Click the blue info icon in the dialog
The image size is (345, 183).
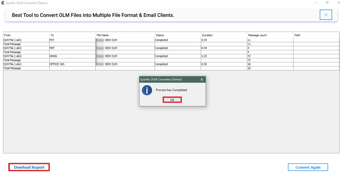(x=147, y=90)
